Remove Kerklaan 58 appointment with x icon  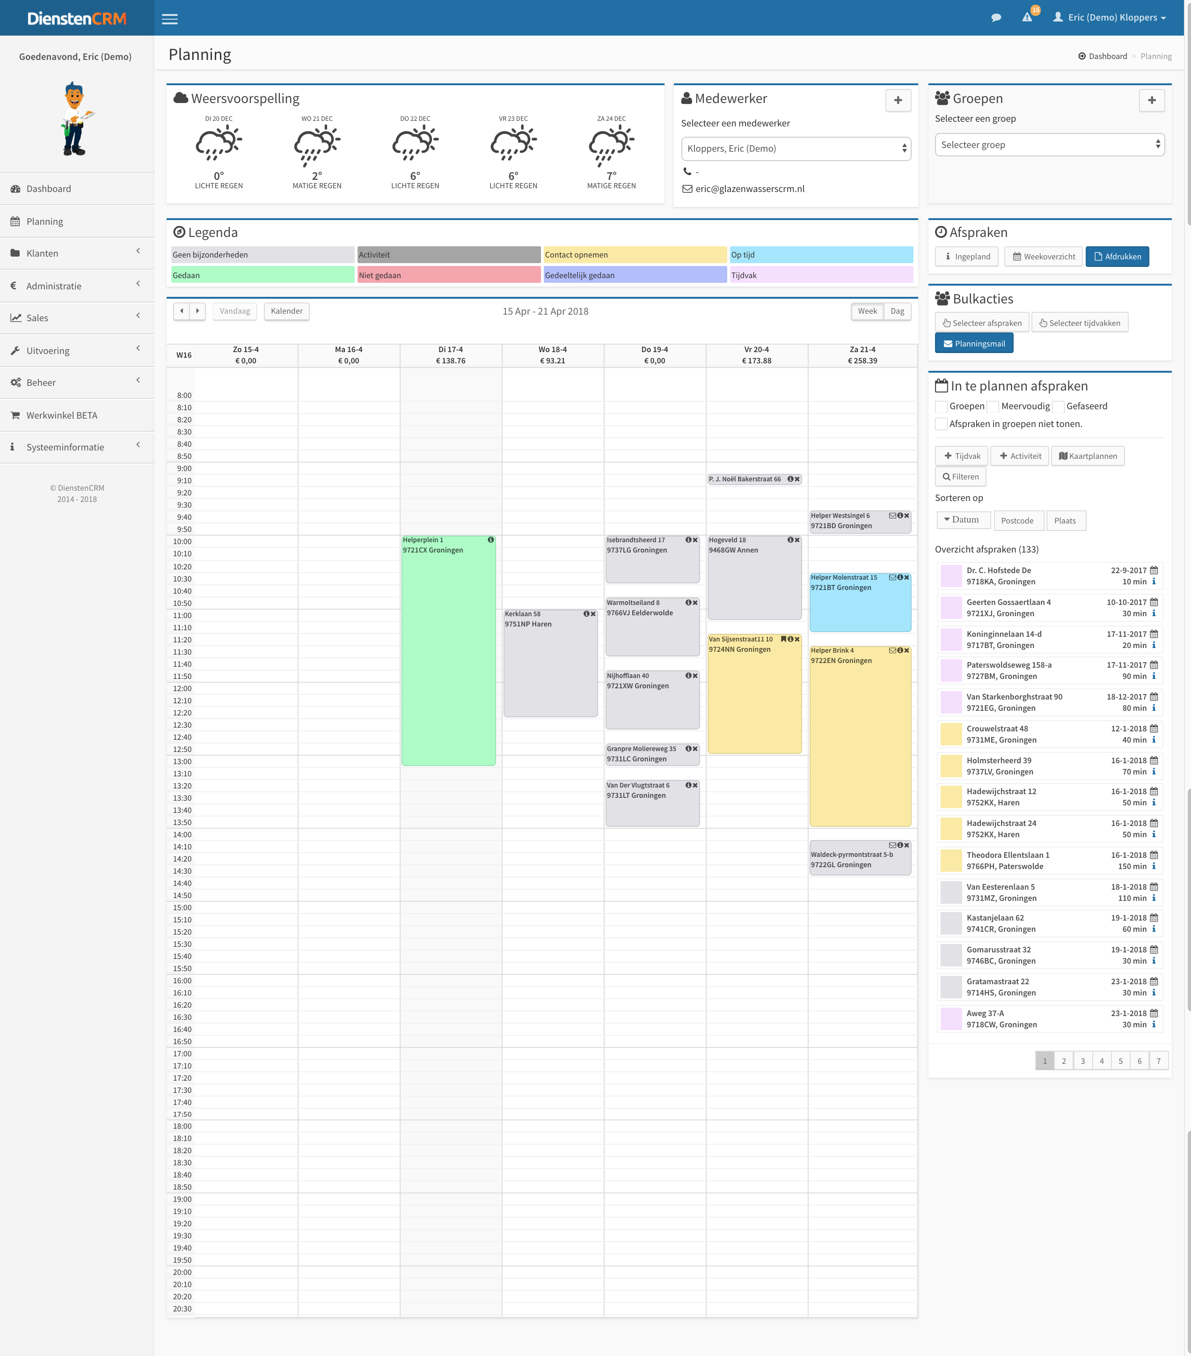593,614
